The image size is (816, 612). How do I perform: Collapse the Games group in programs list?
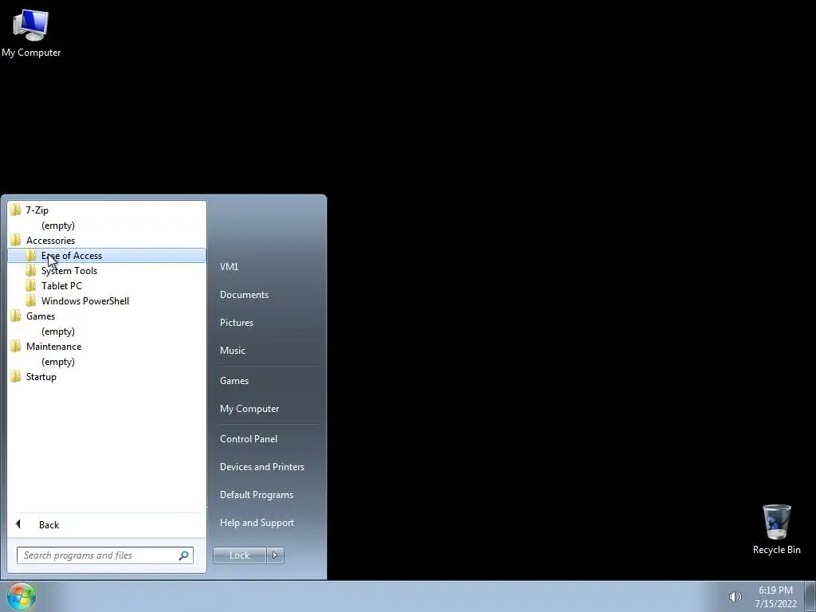coord(107,316)
